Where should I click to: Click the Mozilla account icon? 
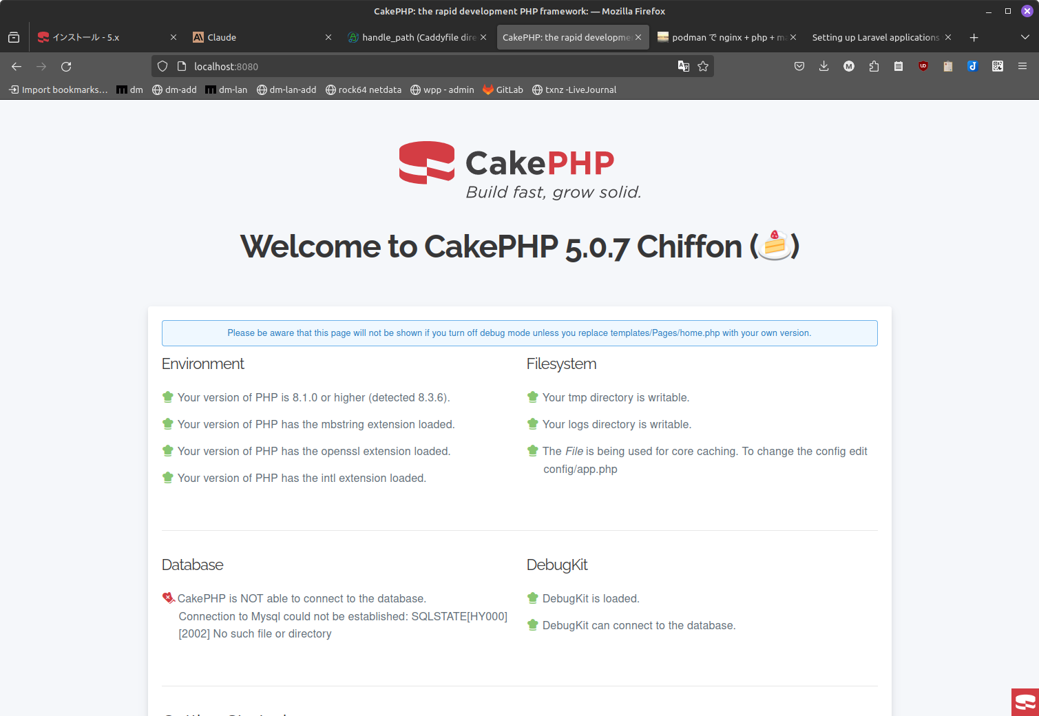(x=849, y=66)
